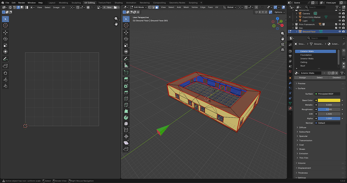Image resolution: width=347 pixels, height=183 pixels.
Task: Select the Transform tool in 3D viewport
Action: coord(126,52)
